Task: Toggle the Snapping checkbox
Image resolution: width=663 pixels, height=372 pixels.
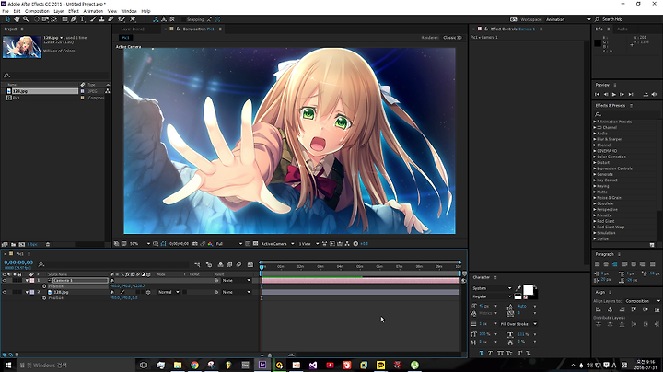Action: (183, 19)
